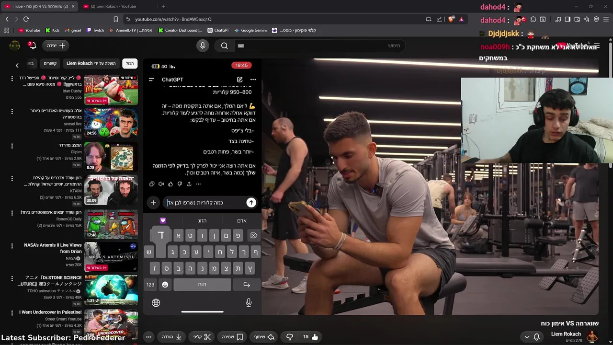Open Brave VPN shield icon

pos(596,19)
